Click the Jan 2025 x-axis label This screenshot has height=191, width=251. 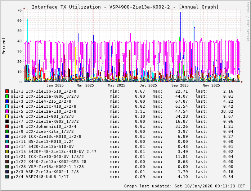click(x=55, y=85)
